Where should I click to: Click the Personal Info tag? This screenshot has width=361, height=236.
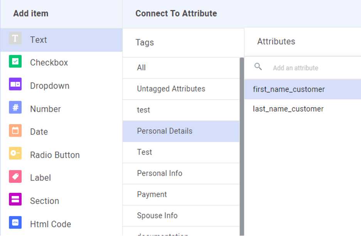(x=160, y=173)
